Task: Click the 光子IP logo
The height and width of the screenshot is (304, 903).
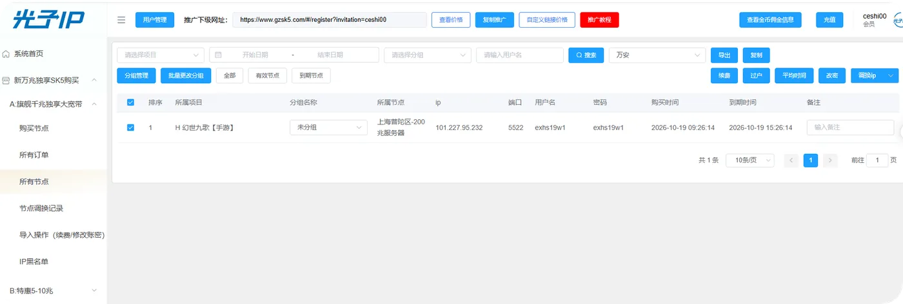Action: (x=49, y=19)
